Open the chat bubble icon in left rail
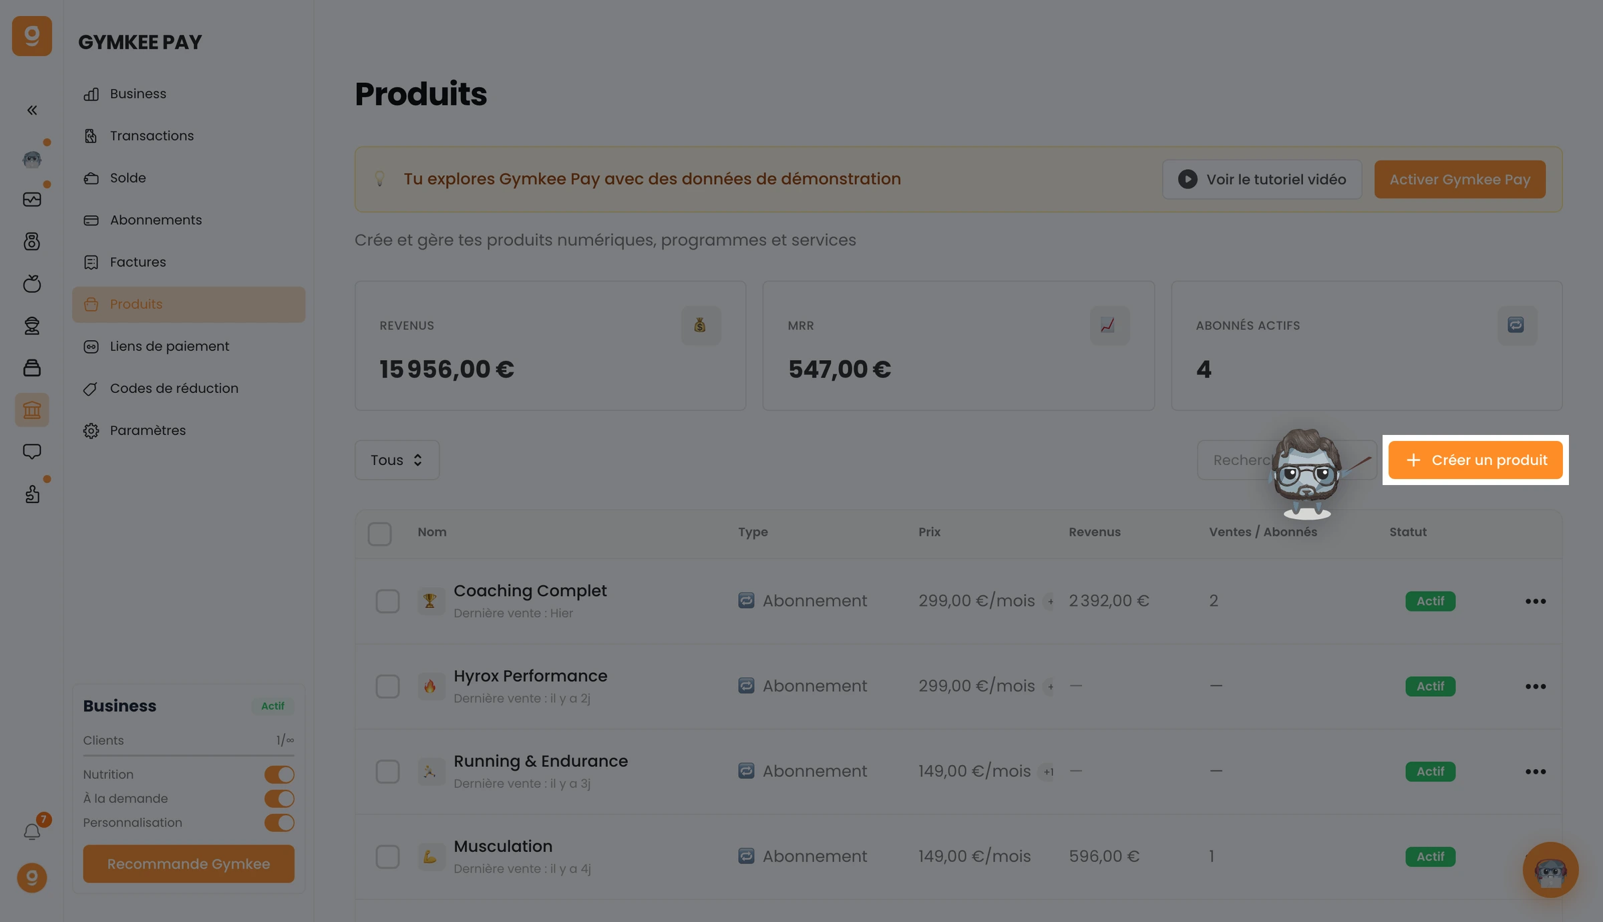The width and height of the screenshot is (1603, 922). [x=32, y=452]
